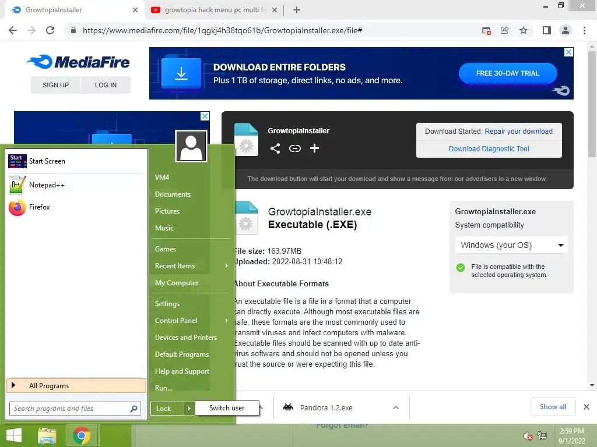Click the Chrome taskbar icon

click(82, 435)
